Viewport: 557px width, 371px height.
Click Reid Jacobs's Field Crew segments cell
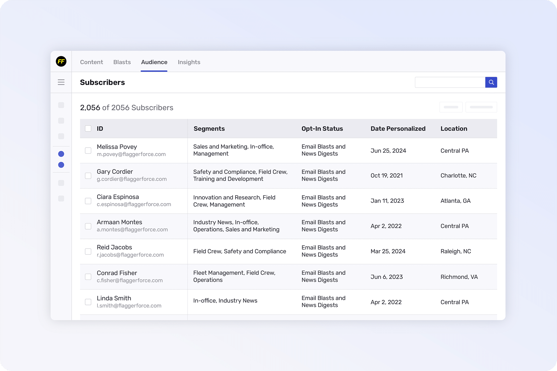point(240,251)
